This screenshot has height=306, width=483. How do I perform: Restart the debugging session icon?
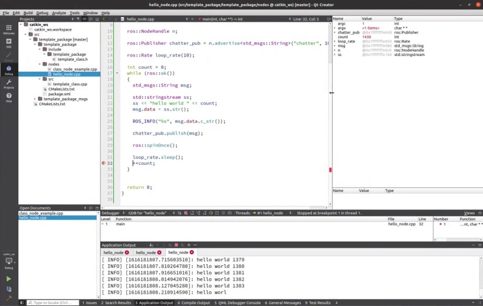(211, 213)
